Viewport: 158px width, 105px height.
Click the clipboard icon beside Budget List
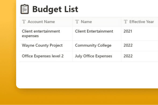[x=25, y=9]
